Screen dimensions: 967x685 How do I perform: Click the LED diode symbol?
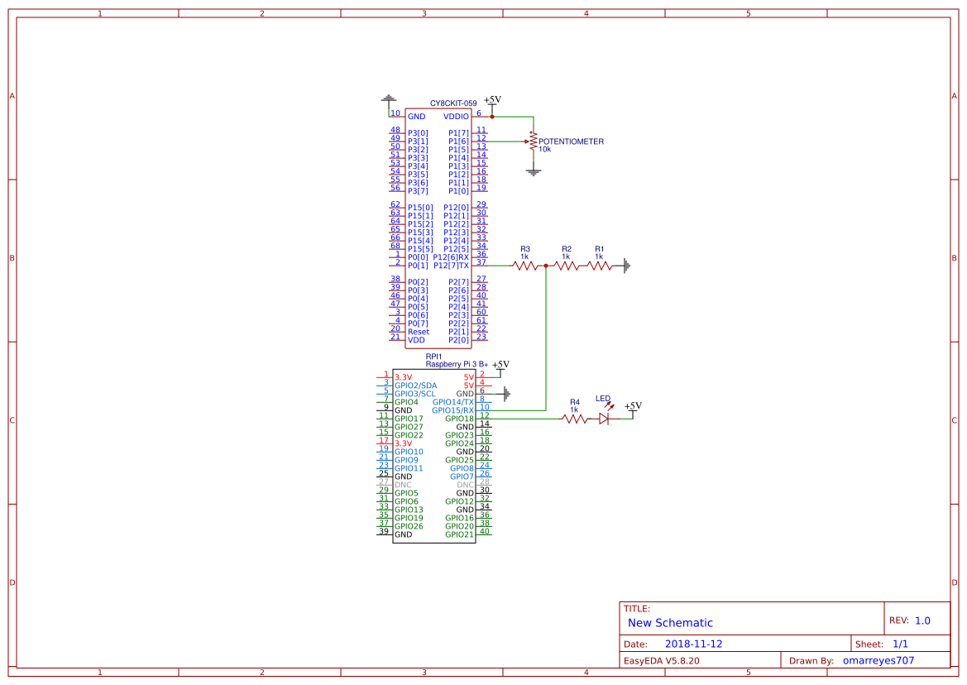pyautogui.click(x=604, y=419)
